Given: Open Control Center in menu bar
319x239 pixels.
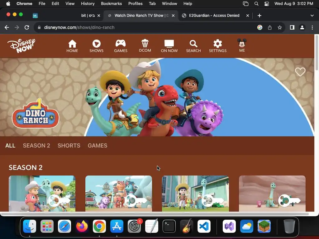Looking at the screenshot, I should pos(267,4).
